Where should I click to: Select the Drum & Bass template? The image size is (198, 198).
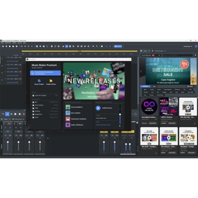(45, 105)
